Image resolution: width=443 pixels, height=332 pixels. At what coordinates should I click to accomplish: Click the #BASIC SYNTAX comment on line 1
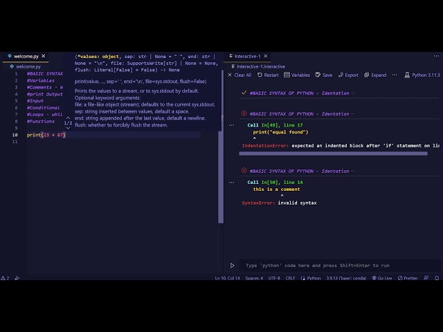[45, 74]
